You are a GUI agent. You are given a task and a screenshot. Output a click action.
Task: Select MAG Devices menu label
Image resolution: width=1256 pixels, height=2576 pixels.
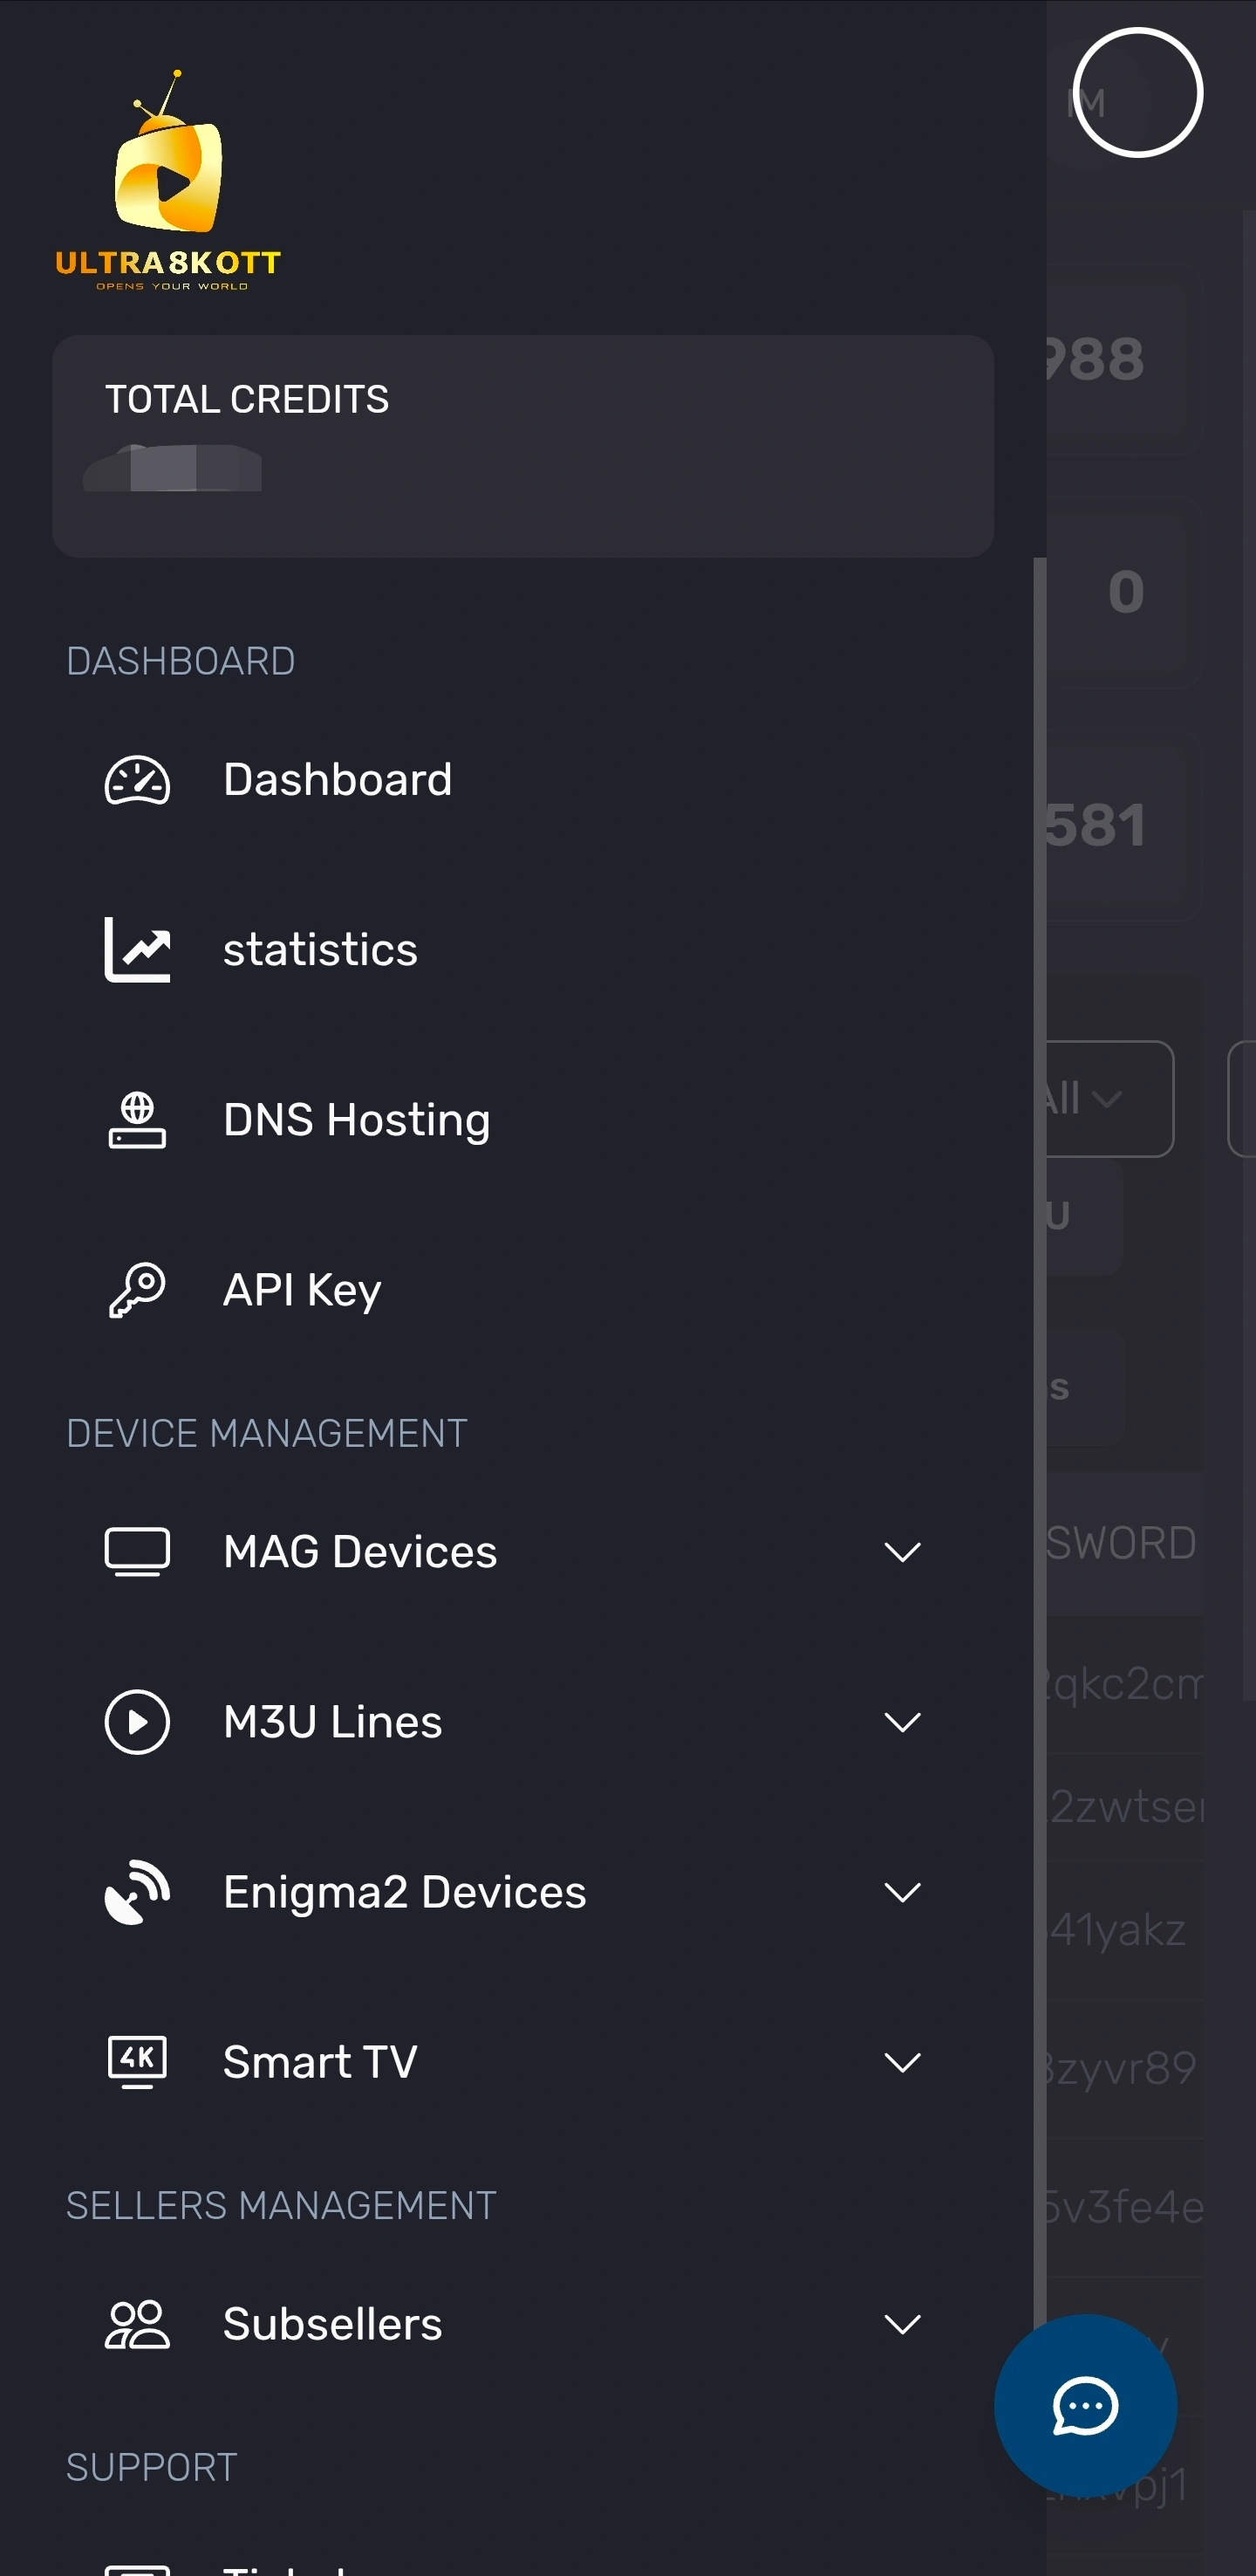tap(359, 1552)
